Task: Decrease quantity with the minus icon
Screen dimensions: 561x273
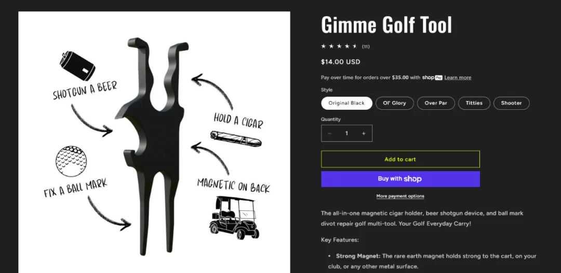Action: point(329,133)
